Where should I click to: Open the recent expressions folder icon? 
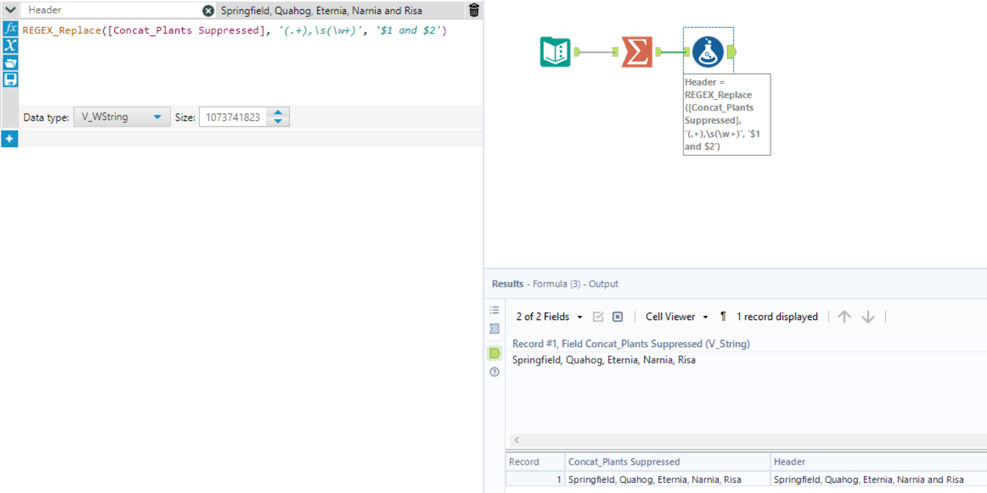click(10, 62)
